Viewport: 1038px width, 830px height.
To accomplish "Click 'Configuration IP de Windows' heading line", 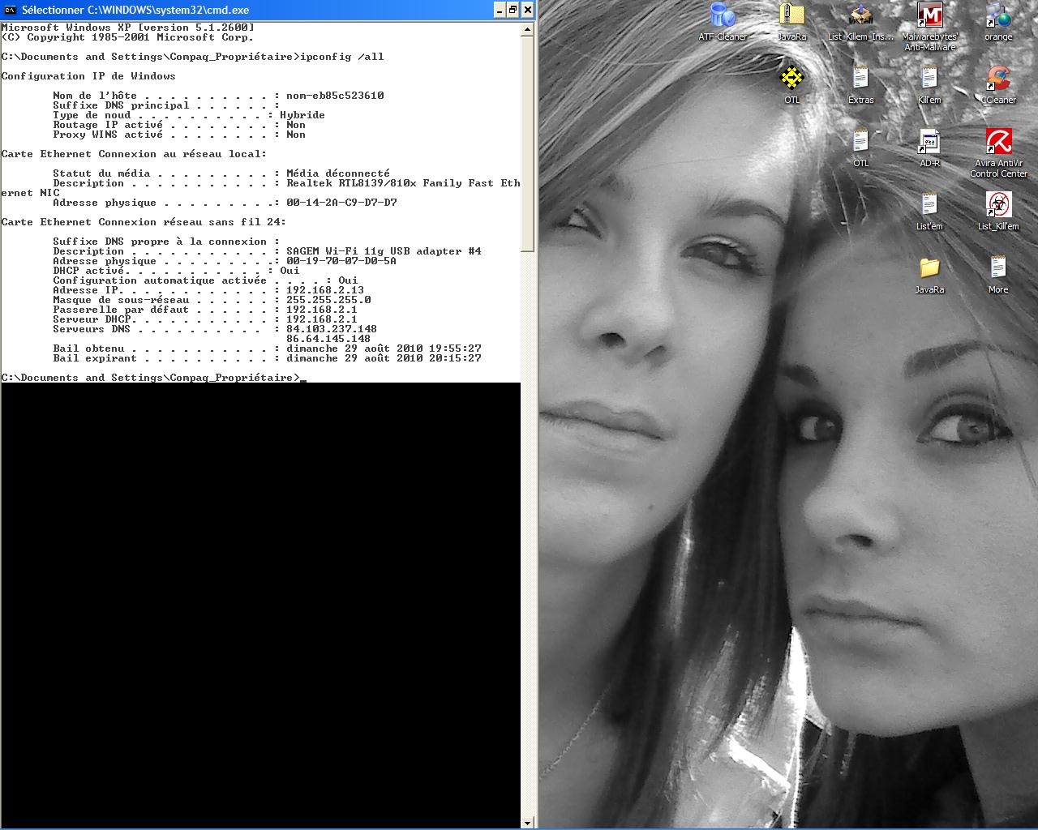I will 88,76.
